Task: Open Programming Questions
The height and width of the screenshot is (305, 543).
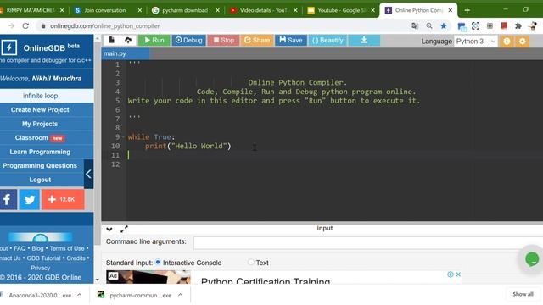Action: 40,166
